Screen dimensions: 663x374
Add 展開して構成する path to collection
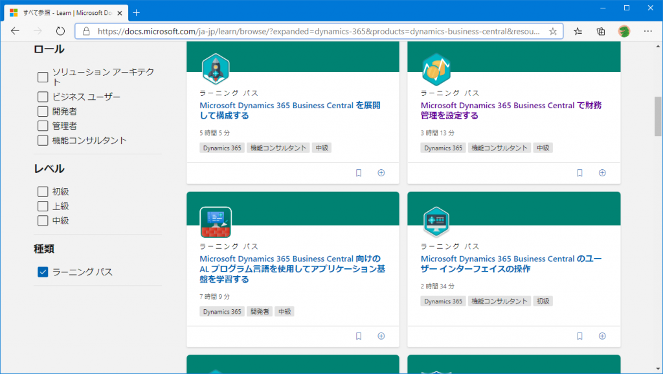pyautogui.click(x=381, y=172)
